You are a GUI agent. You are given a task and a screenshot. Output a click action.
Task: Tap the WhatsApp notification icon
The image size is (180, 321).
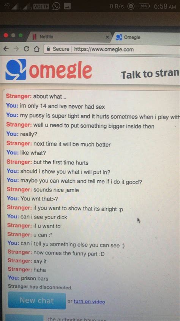point(56,6)
